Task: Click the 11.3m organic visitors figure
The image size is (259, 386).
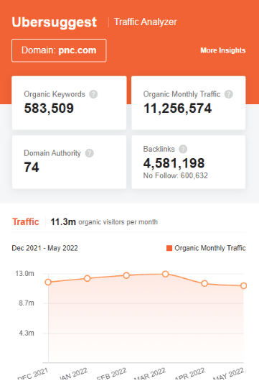Action: [x=63, y=222]
